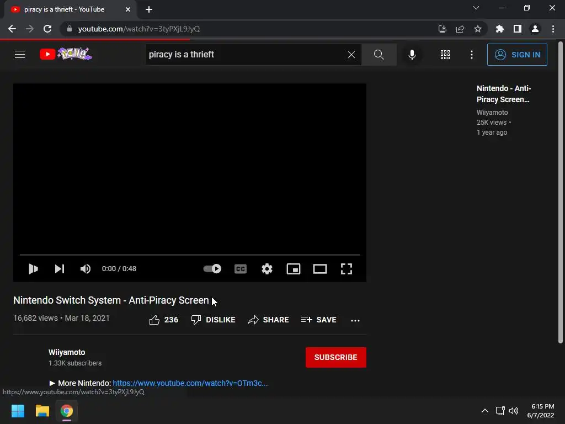This screenshot has height=424, width=565.
Task: Start voice search with the microphone icon
Action: tap(412, 55)
